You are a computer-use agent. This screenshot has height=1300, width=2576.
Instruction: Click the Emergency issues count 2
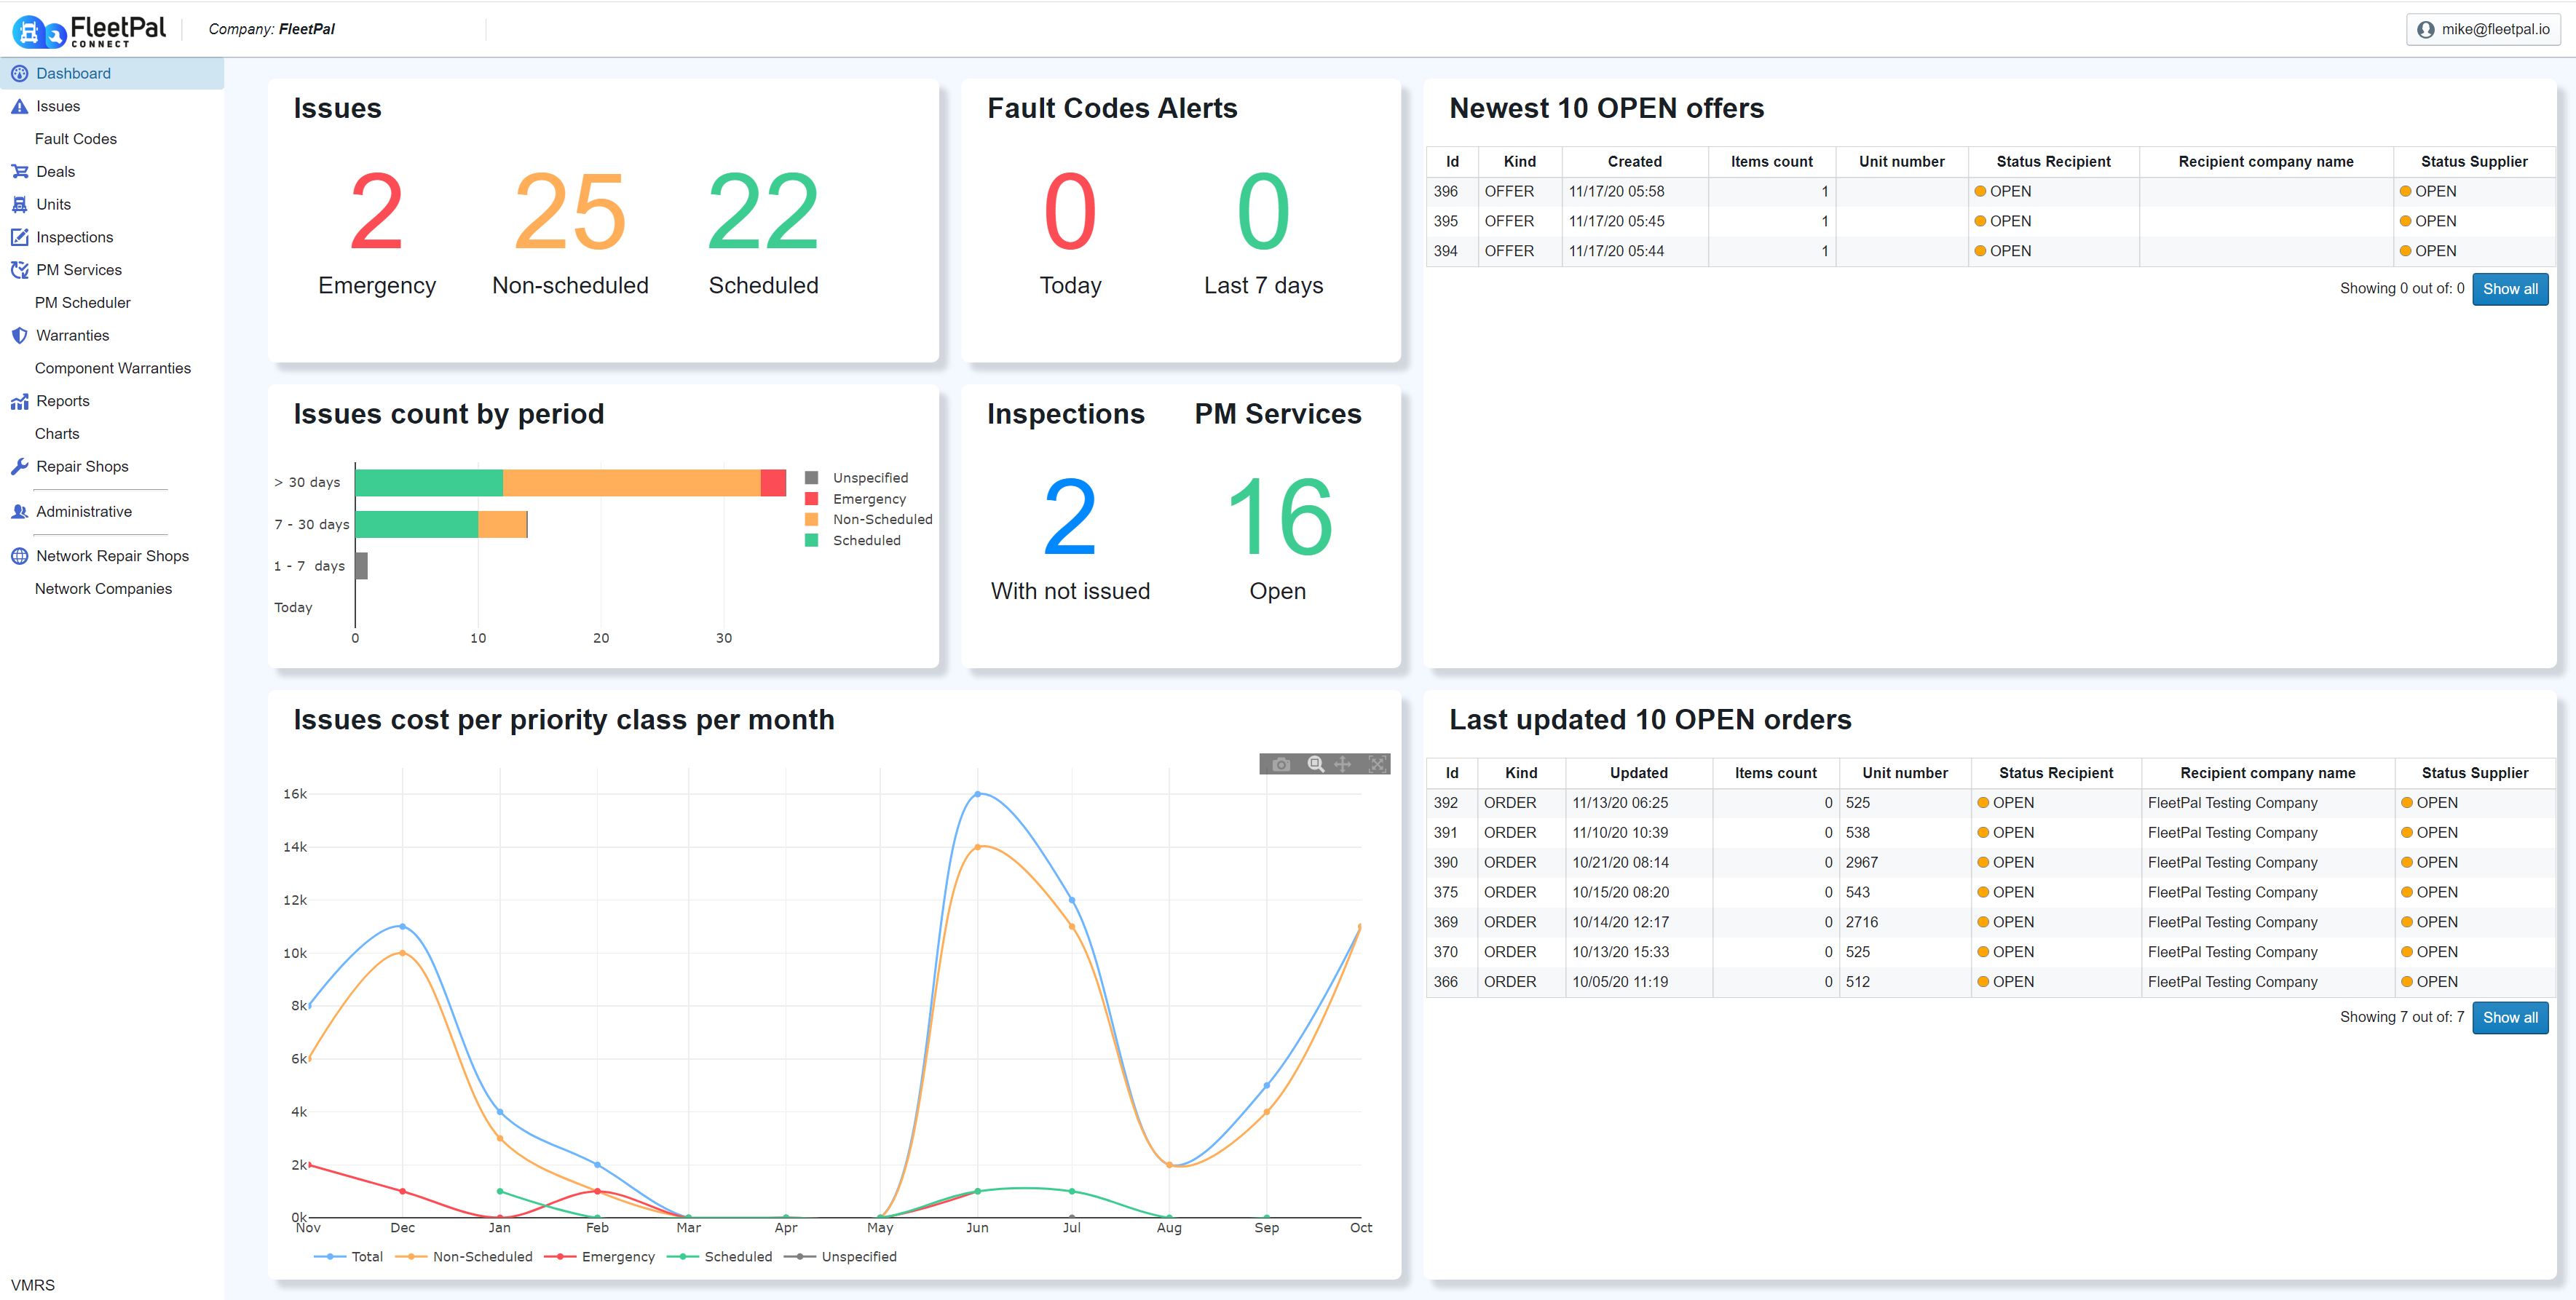[376, 212]
